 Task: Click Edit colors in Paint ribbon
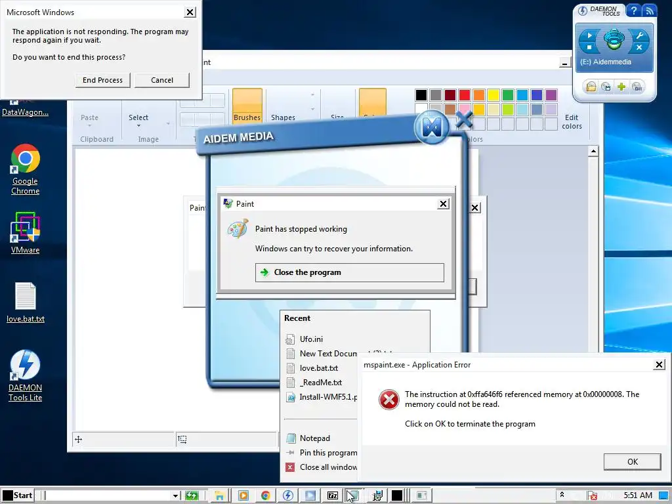coord(572,121)
